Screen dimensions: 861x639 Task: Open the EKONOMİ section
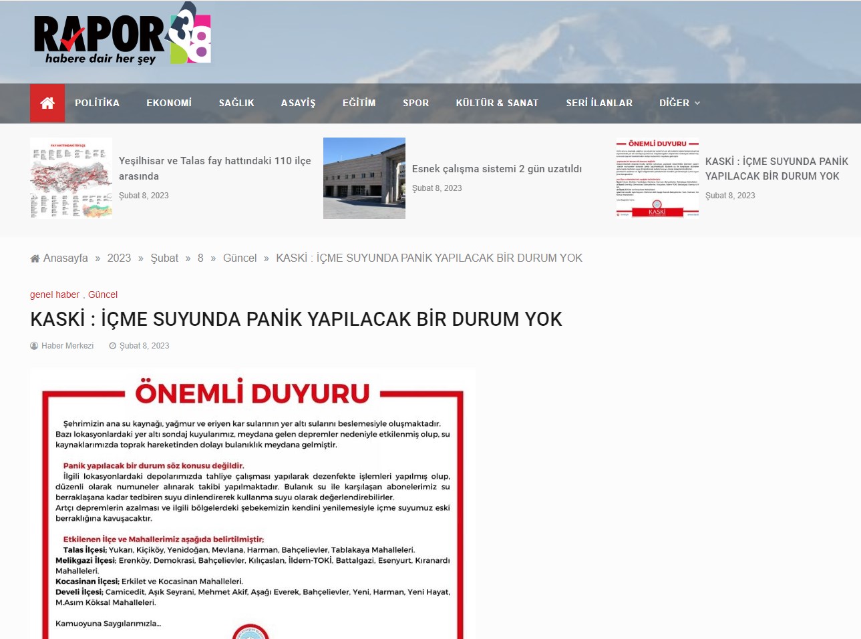point(169,103)
